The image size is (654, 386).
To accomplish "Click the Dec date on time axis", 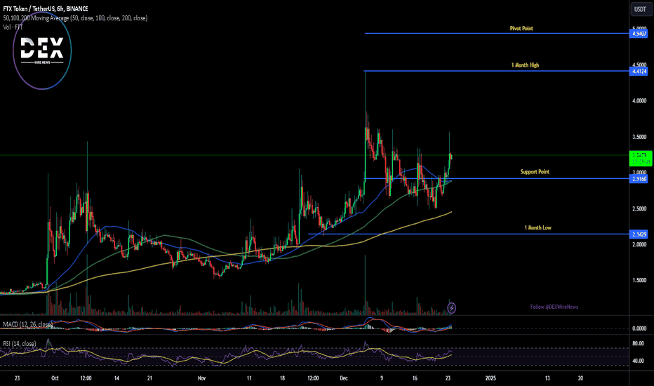I will (x=343, y=378).
